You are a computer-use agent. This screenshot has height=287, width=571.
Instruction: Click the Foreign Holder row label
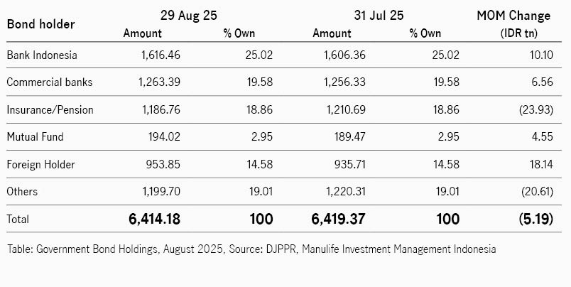tap(40, 164)
